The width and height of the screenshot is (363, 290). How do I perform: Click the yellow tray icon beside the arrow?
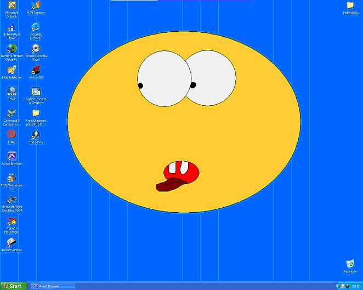coord(343,287)
